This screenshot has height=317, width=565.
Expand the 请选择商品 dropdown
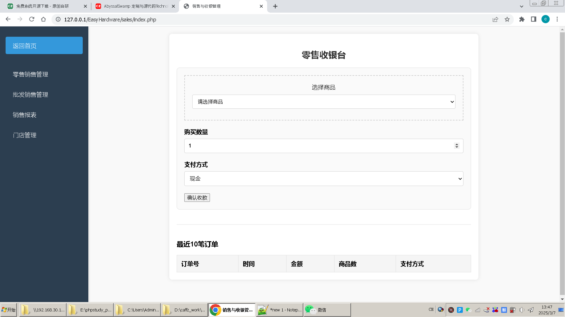tap(324, 102)
